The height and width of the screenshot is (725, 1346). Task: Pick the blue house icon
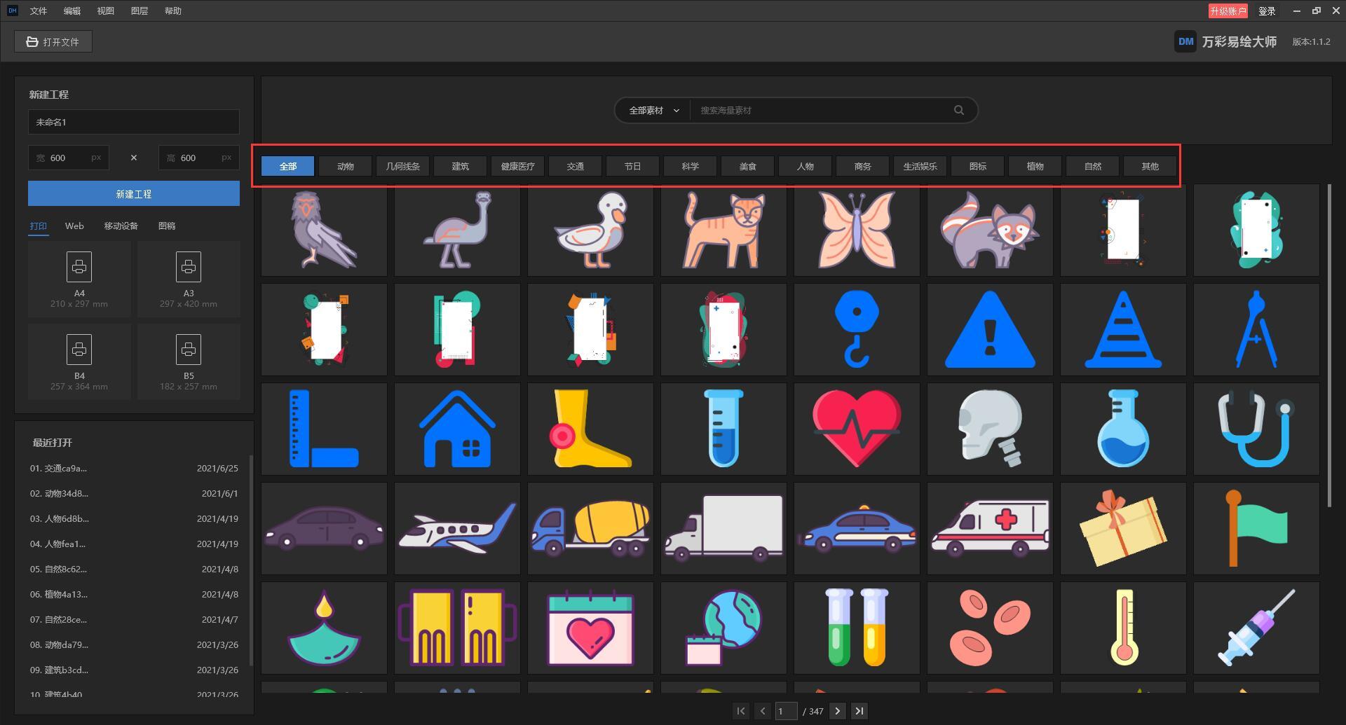(457, 429)
